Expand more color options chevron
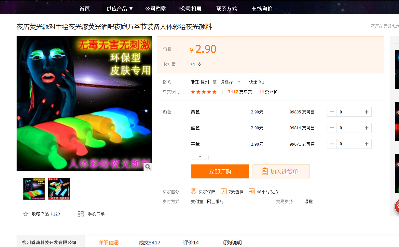Screen dimensions: 399x247 pyautogui.click(x=200, y=156)
